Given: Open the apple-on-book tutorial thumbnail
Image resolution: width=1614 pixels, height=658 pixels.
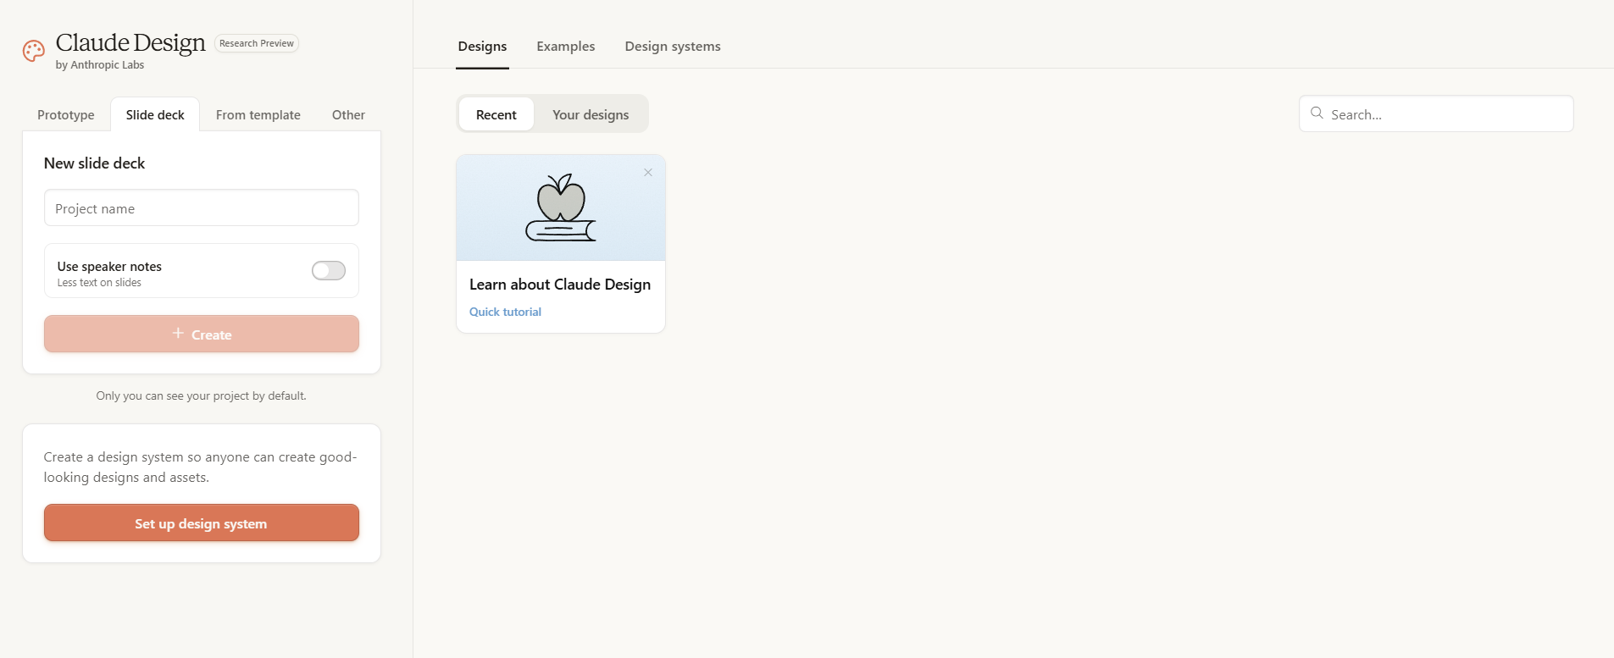Looking at the screenshot, I should (561, 207).
